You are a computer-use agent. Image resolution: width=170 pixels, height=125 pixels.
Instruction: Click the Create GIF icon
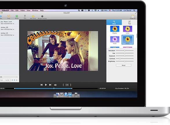133,17
